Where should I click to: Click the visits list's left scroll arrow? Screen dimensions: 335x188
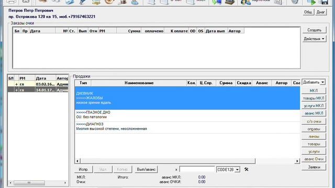[x=10, y=183]
